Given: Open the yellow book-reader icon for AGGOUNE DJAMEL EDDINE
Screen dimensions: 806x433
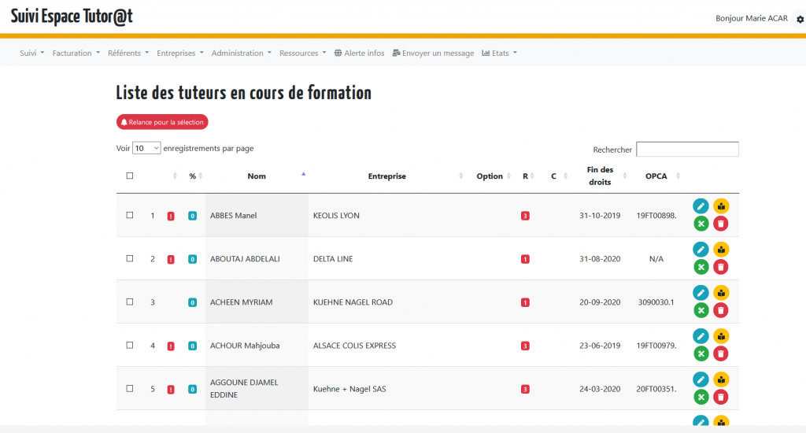Looking at the screenshot, I should coord(721,379).
